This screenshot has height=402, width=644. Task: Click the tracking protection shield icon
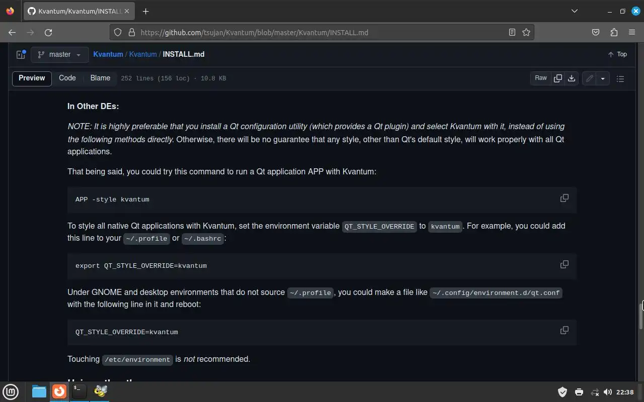coord(118,32)
